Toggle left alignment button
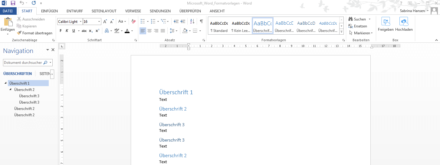 [x=143, y=31]
